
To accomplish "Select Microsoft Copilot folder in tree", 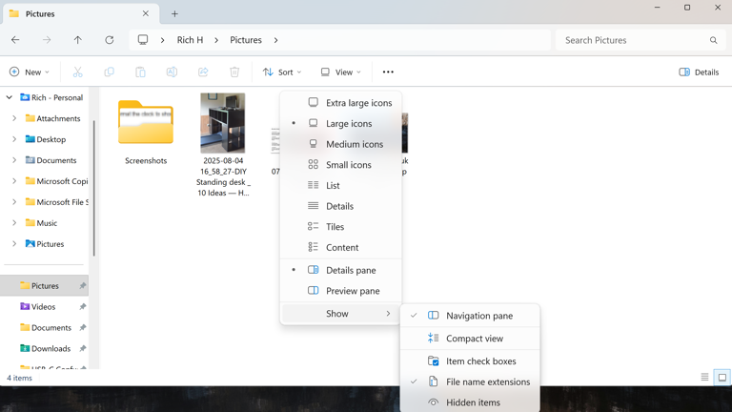I will pos(56,181).
